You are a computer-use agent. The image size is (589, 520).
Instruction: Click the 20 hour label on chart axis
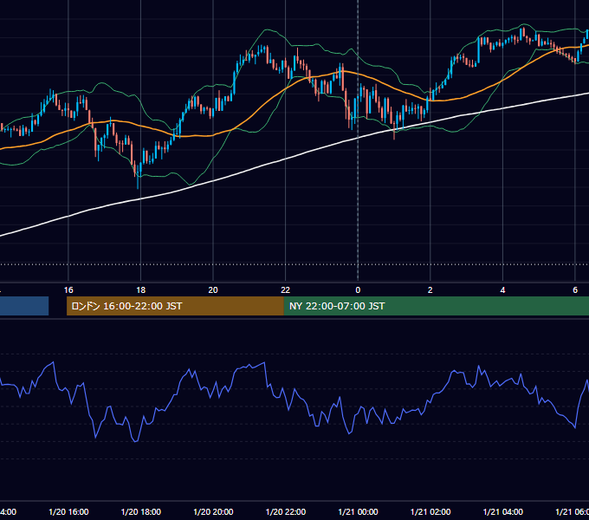[x=213, y=290]
